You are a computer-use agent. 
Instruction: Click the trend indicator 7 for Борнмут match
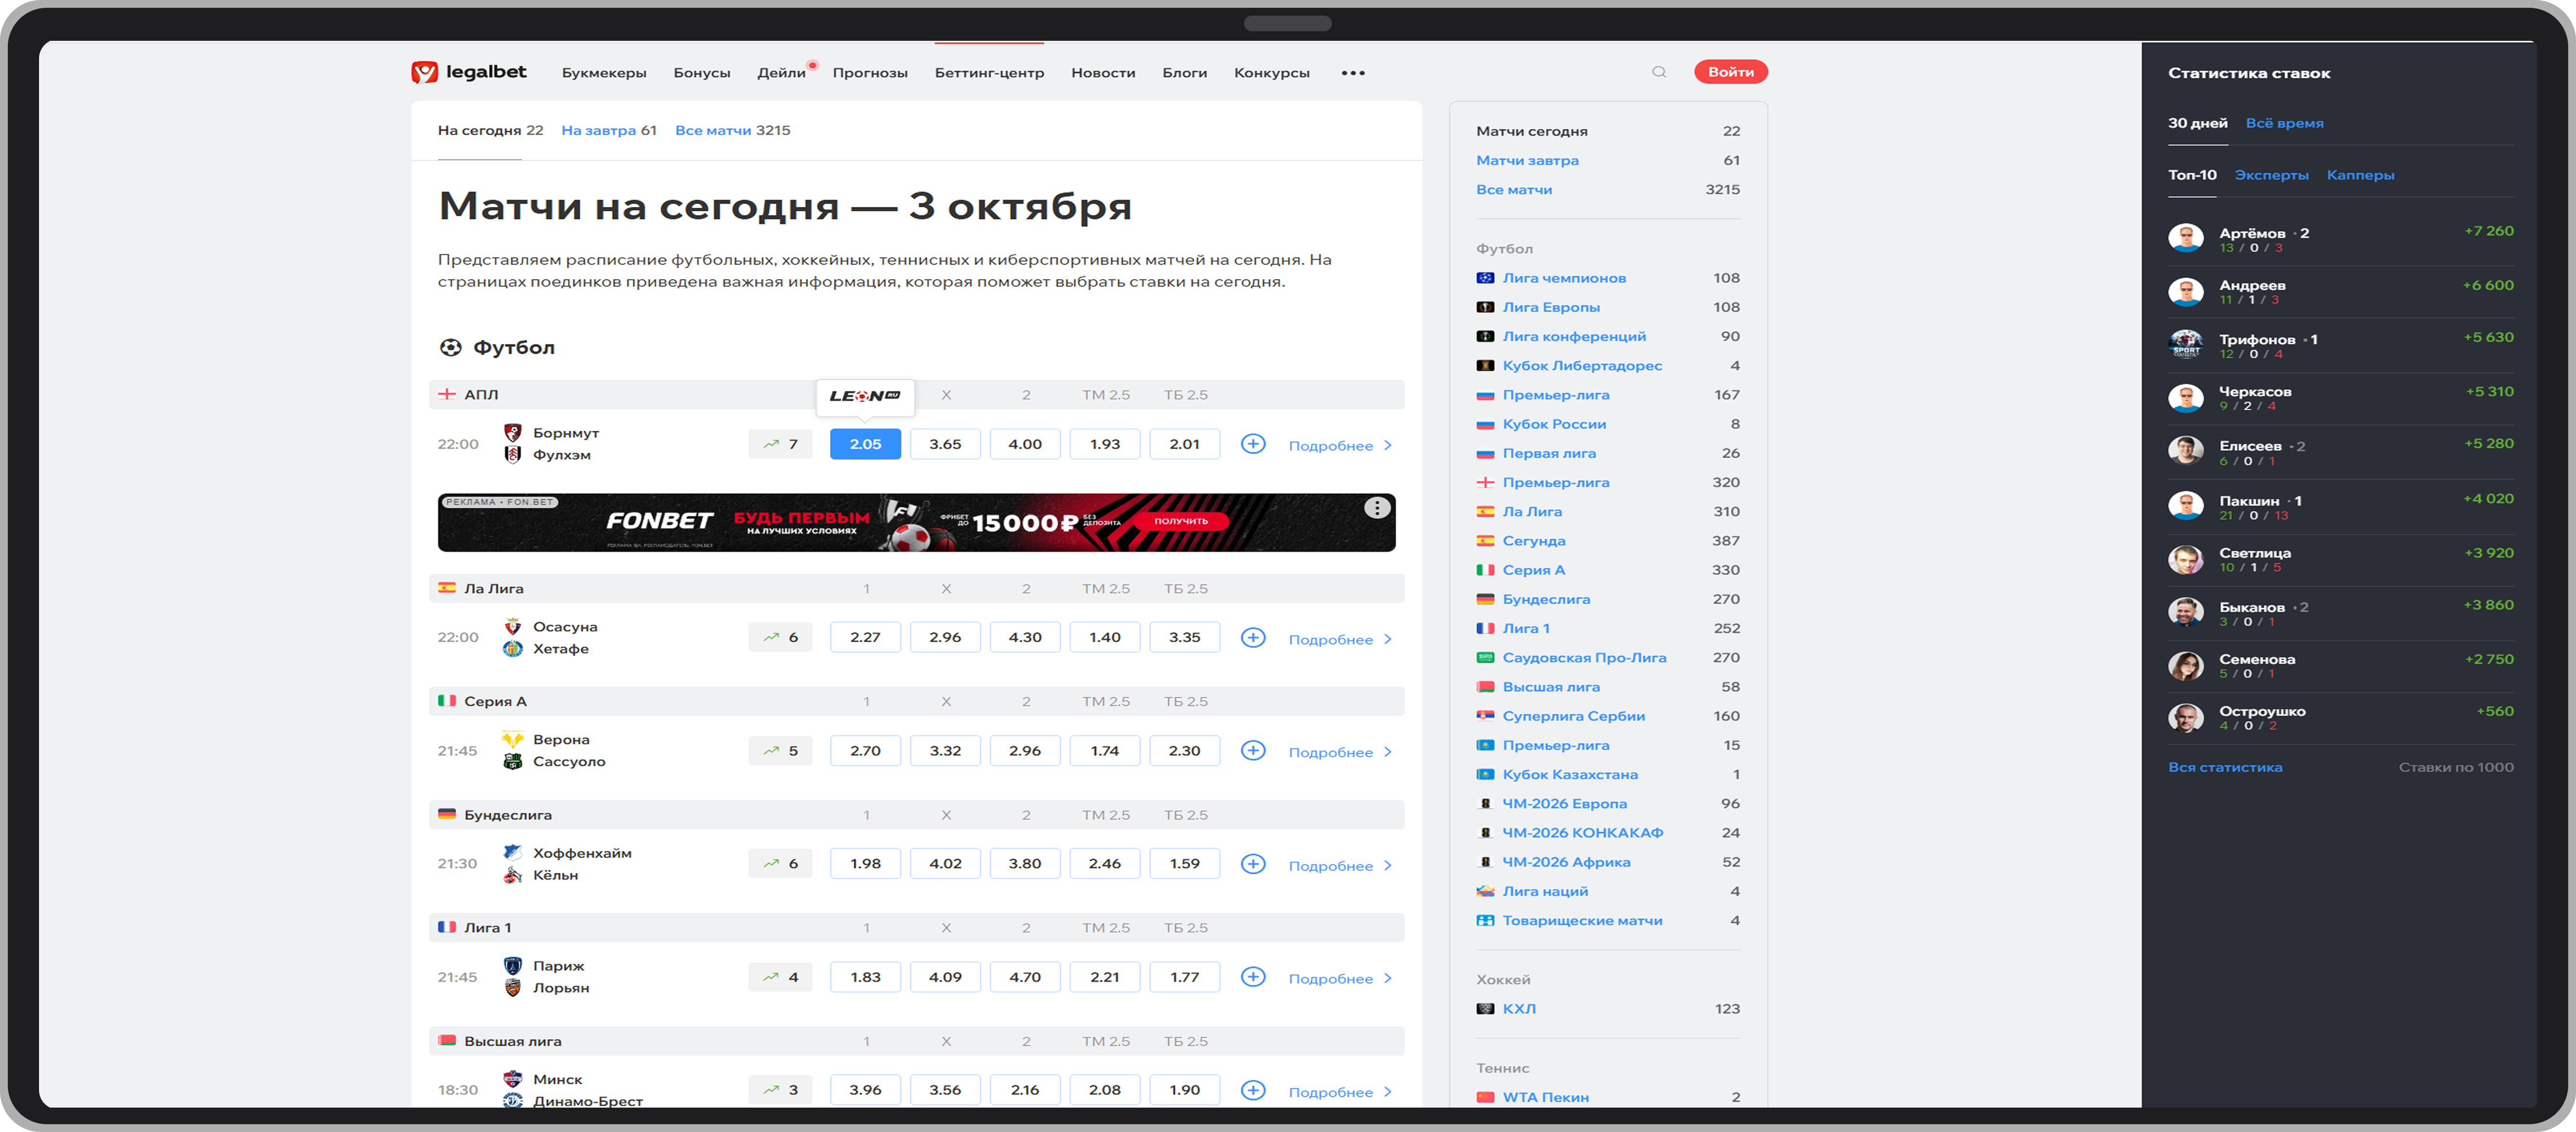tap(780, 444)
